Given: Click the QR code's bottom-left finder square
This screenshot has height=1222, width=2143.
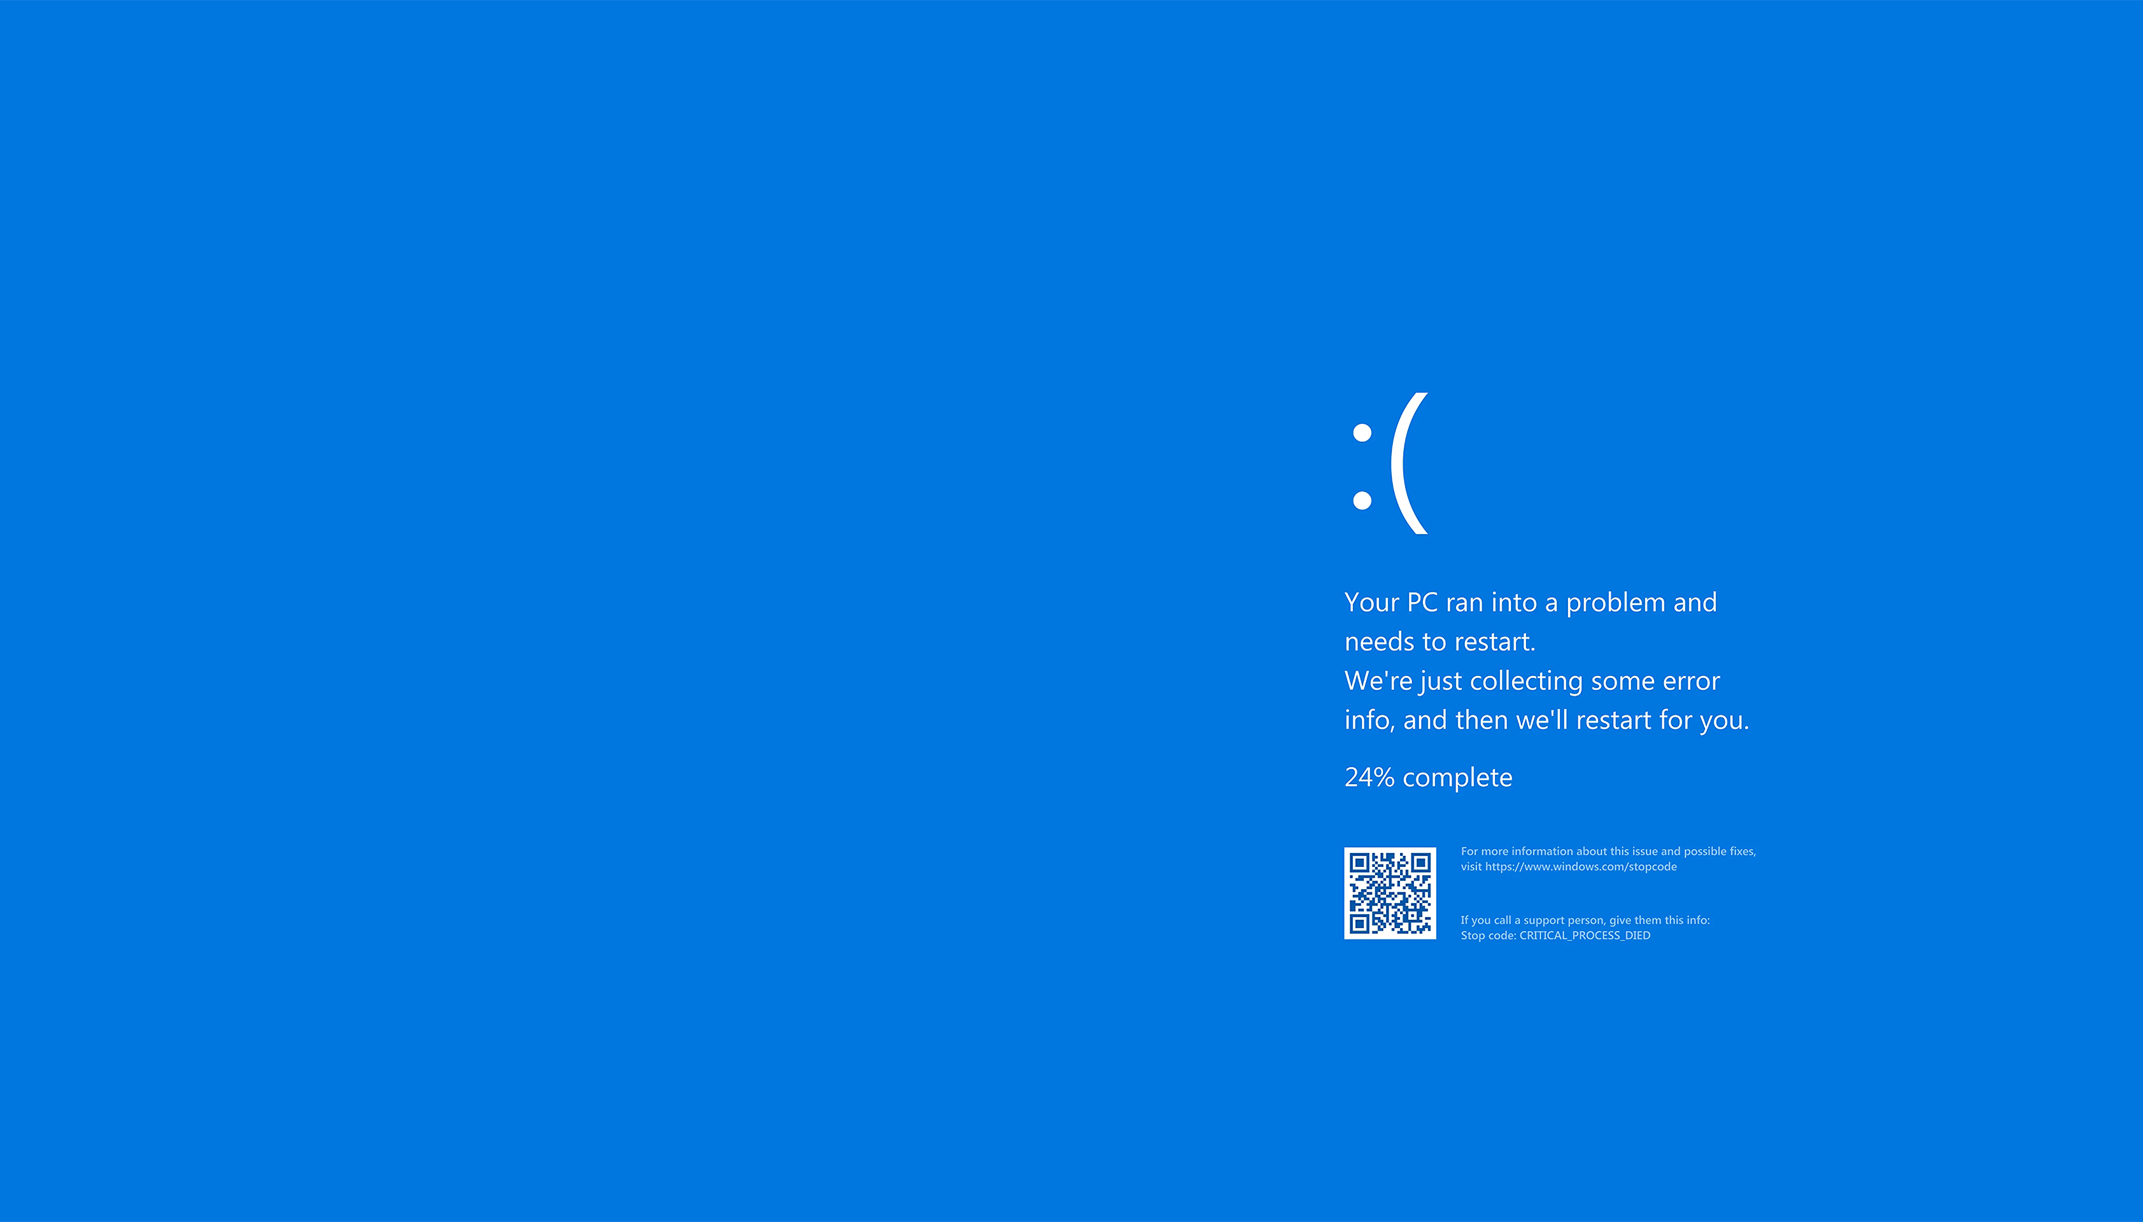Looking at the screenshot, I should (1360, 924).
